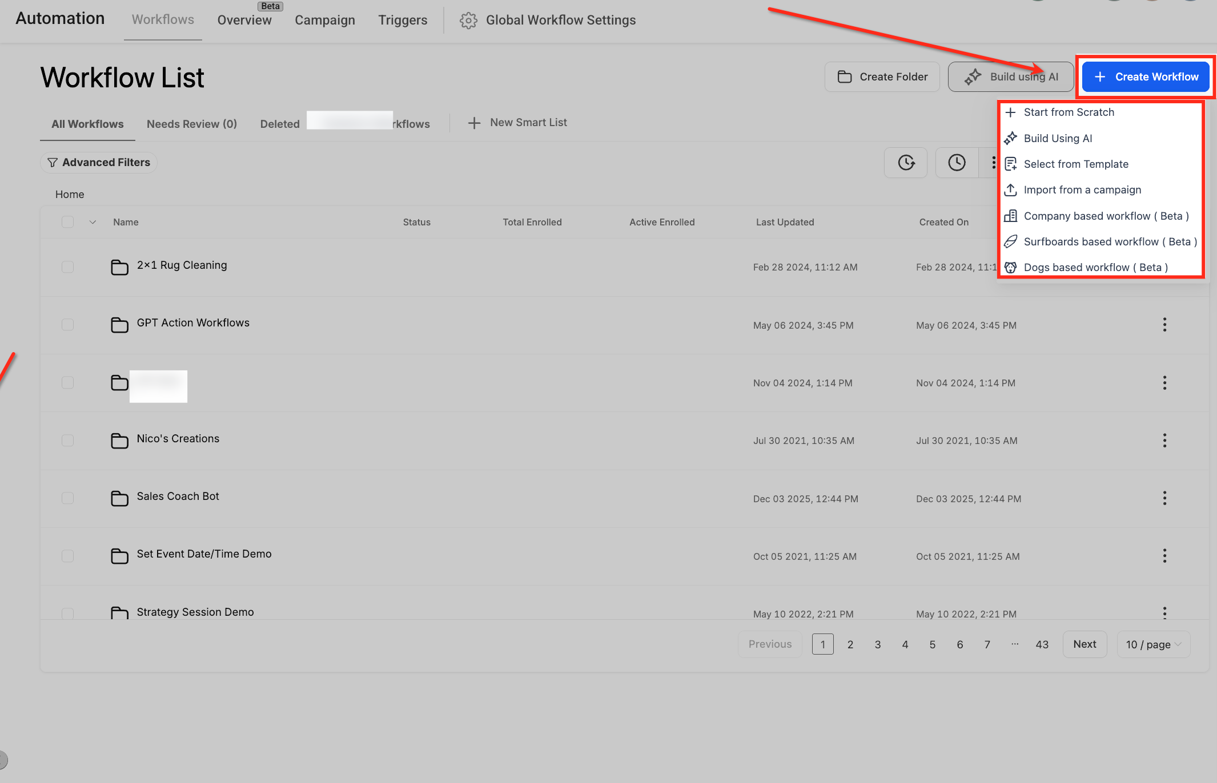This screenshot has width=1217, height=783.
Task: Check the box for GPT Action Workflows
Action: pos(67,325)
